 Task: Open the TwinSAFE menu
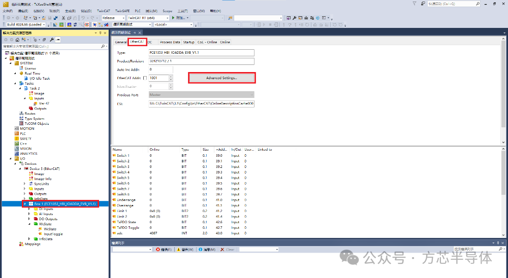click(122, 11)
